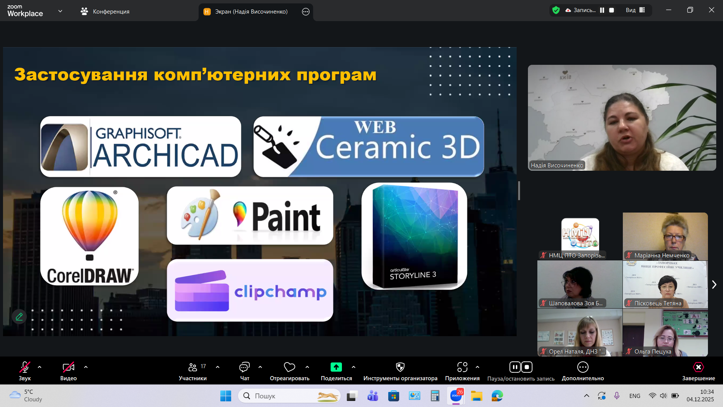Viewport: 723px width, 407px height.
Task: Select Шаповалова Зоя Б... video tile
Action: pos(580,285)
